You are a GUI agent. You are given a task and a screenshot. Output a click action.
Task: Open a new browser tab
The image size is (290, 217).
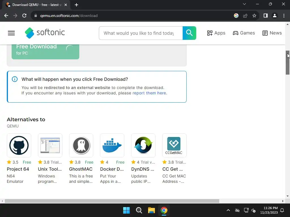(76, 5)
